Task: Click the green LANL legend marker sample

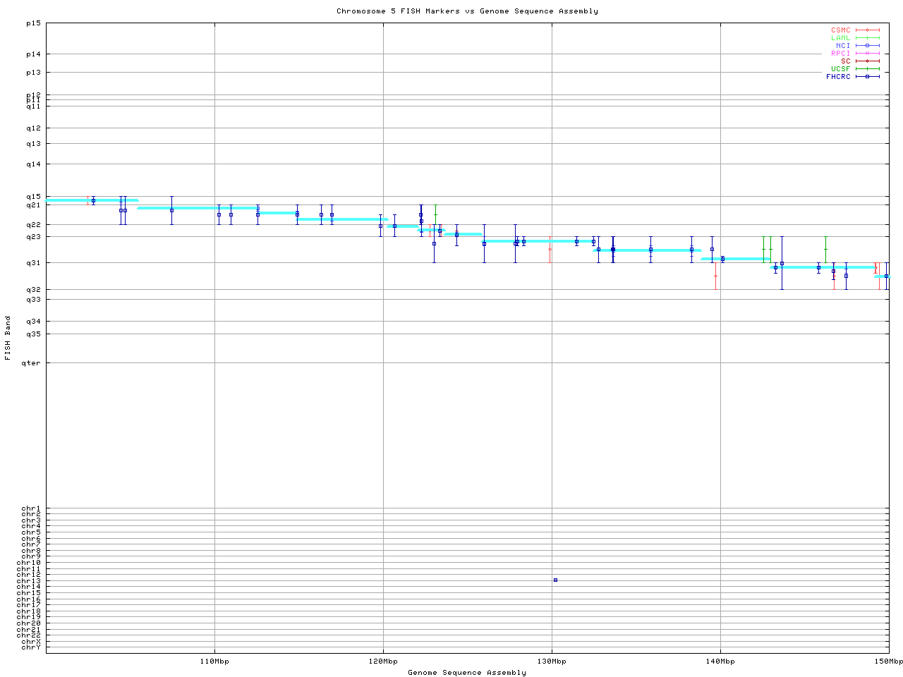Action: click(x=868, y=38)
